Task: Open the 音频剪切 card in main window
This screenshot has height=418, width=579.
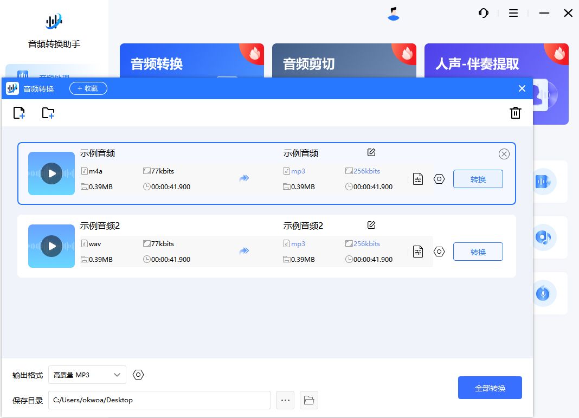Action: pos(344,61)
